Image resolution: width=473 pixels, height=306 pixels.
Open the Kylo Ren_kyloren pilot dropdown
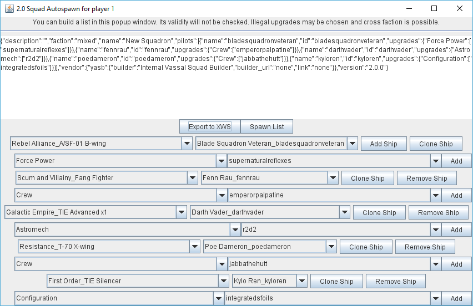coord(270,280)
